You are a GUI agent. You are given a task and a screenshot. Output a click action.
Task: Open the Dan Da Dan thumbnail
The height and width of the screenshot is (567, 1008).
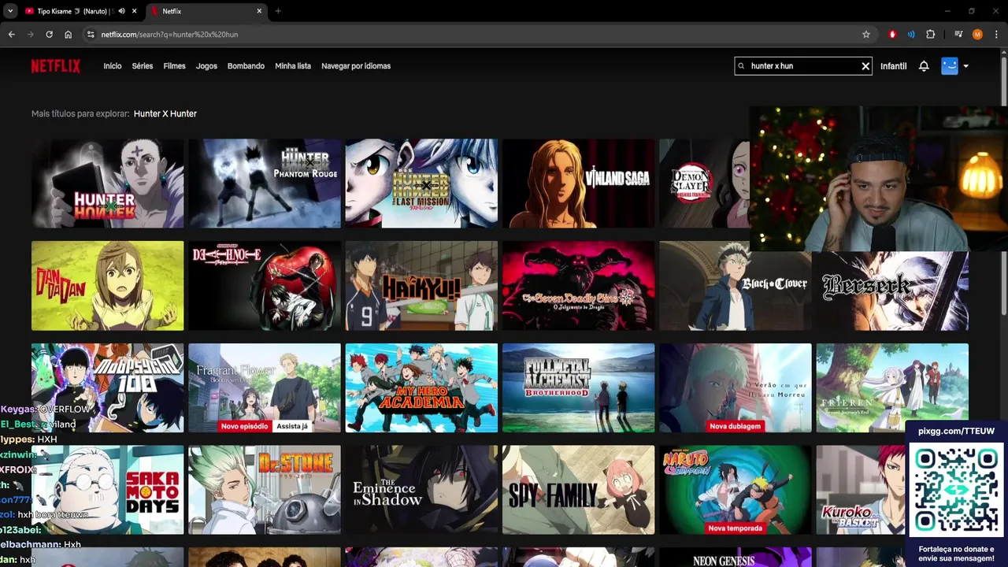coord(107,286)
